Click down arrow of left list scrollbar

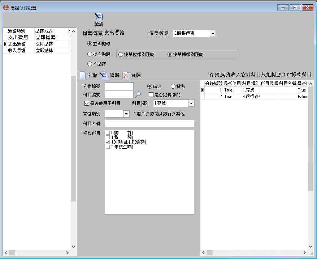(73, 246)
